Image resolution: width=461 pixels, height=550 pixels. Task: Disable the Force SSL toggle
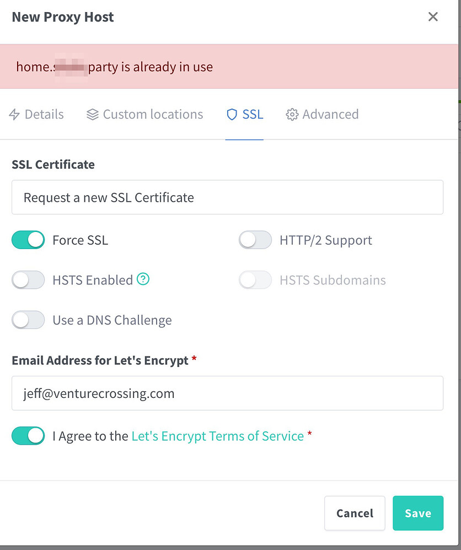[28, 240]
